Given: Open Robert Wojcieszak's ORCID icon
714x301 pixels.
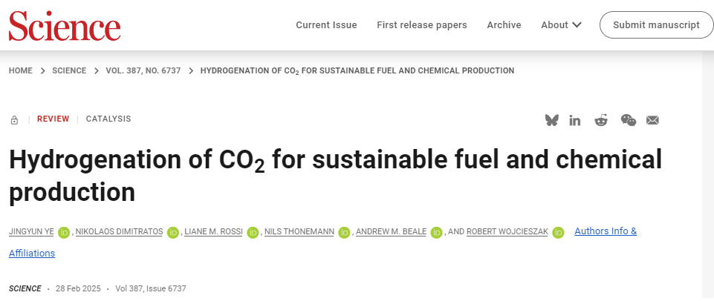Looking at the screenshot, I should 558,232.
